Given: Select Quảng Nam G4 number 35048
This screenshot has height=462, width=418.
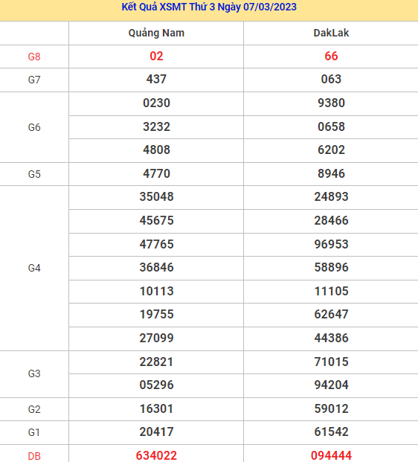Looking at the screenshot, I should tap(156, 197).
